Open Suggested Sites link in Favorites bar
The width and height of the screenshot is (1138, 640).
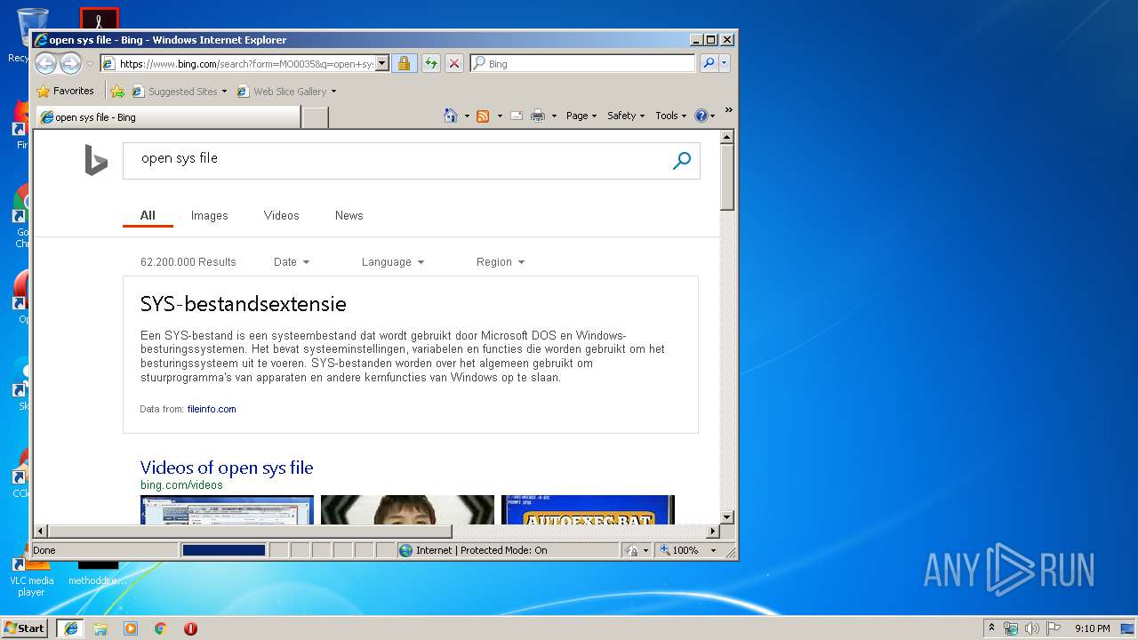179,91
